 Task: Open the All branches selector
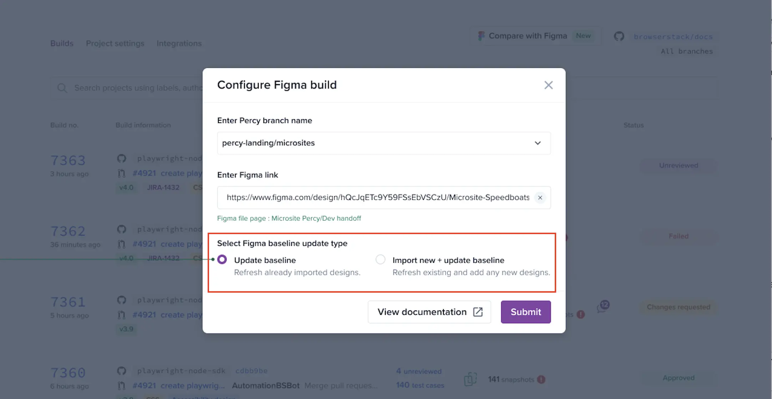686,51
